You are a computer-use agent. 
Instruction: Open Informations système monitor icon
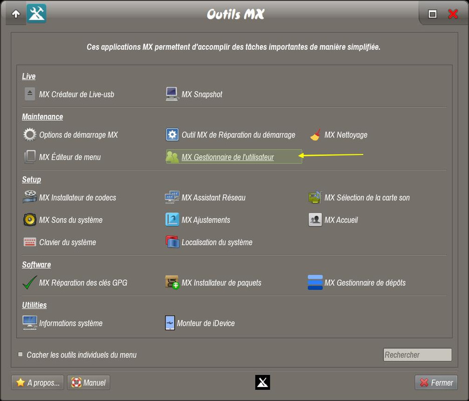tap(30, 323)
